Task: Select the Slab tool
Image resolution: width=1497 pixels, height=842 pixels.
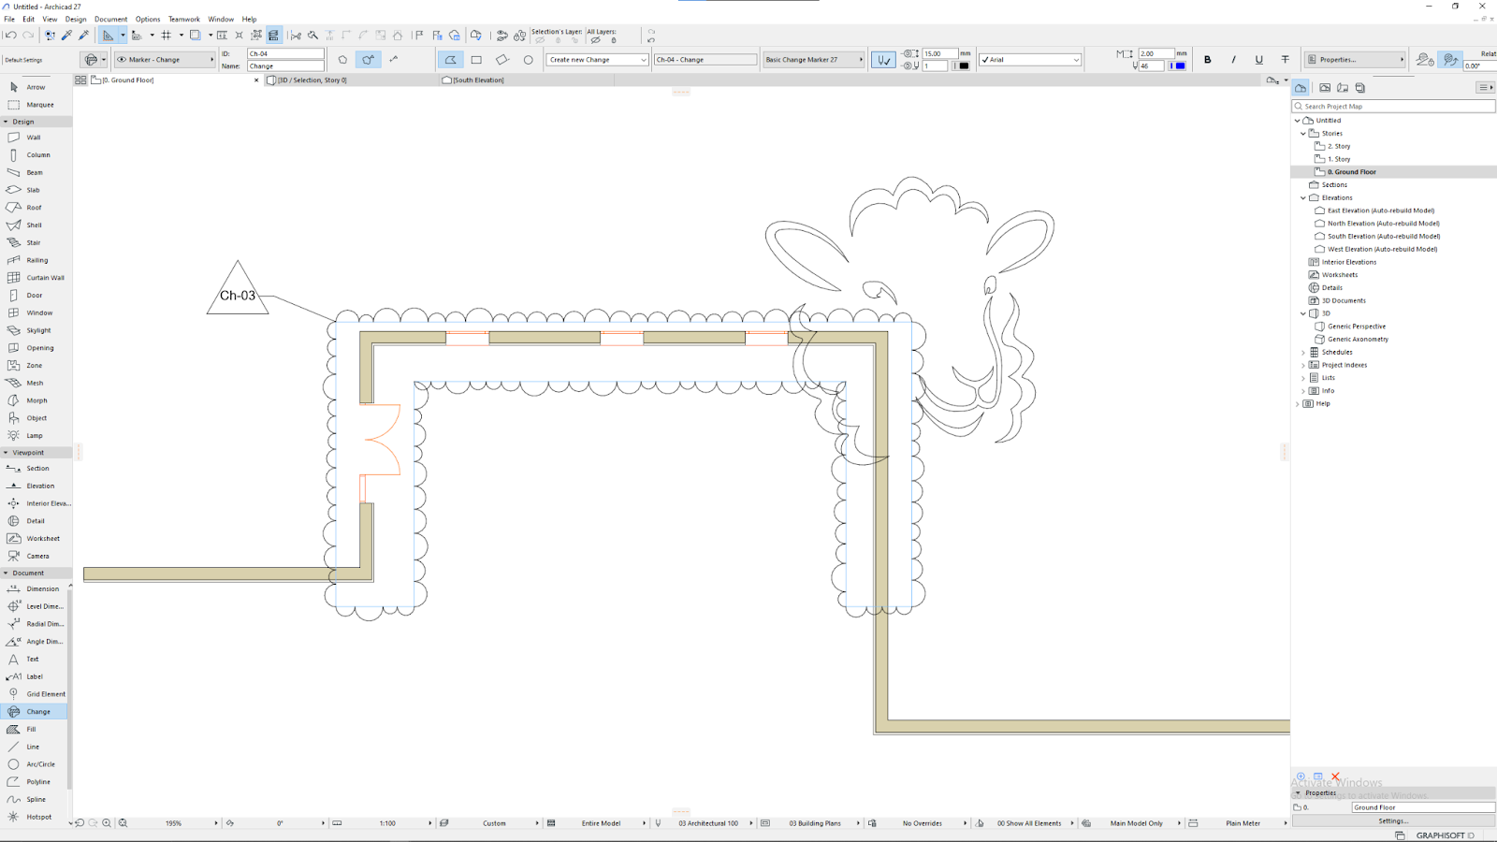Action: coord(34,190)
